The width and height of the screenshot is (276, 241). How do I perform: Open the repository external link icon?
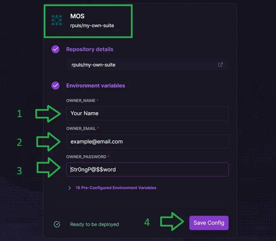pos(220,65)
